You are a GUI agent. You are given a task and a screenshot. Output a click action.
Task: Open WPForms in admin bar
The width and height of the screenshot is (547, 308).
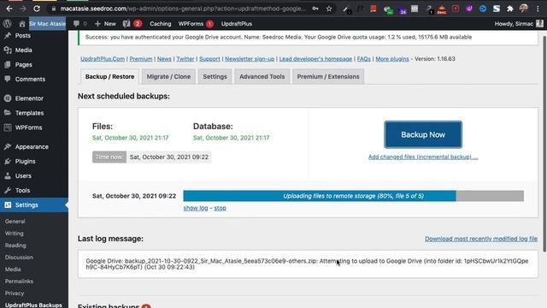(196, 24)
